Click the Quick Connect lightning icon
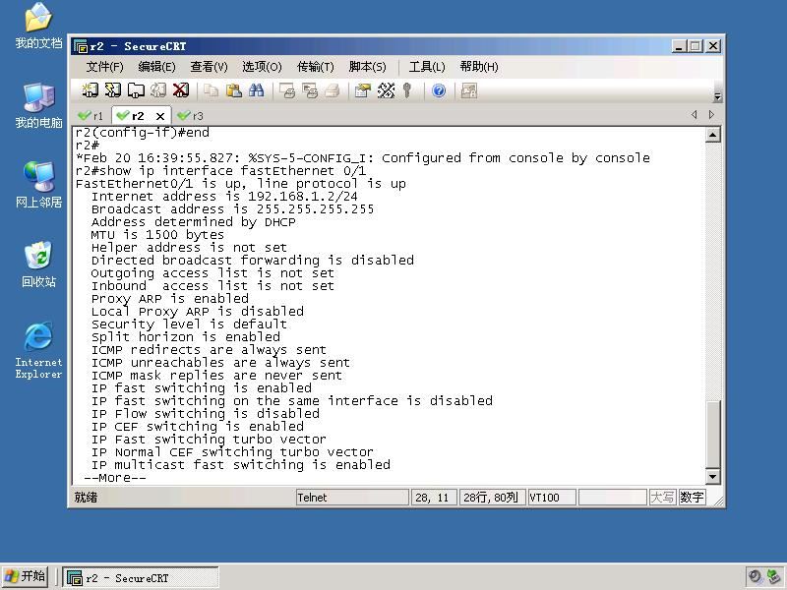 [x=112, y=90]
